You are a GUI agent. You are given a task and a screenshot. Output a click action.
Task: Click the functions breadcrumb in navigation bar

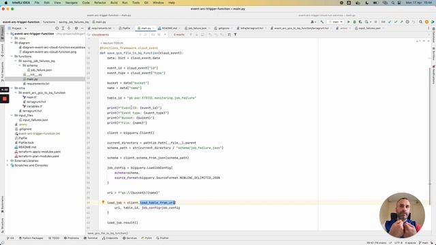tap(49, 22)
